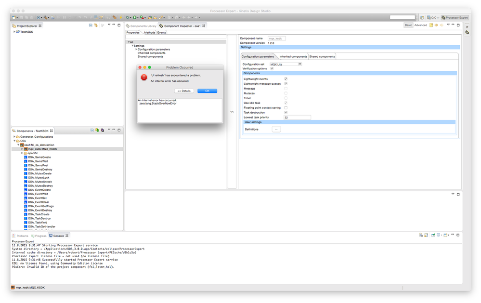Screen dimensions: 481x303
Task: Toggle the Use idle task checkbox
Action: [x=286, y=103]
